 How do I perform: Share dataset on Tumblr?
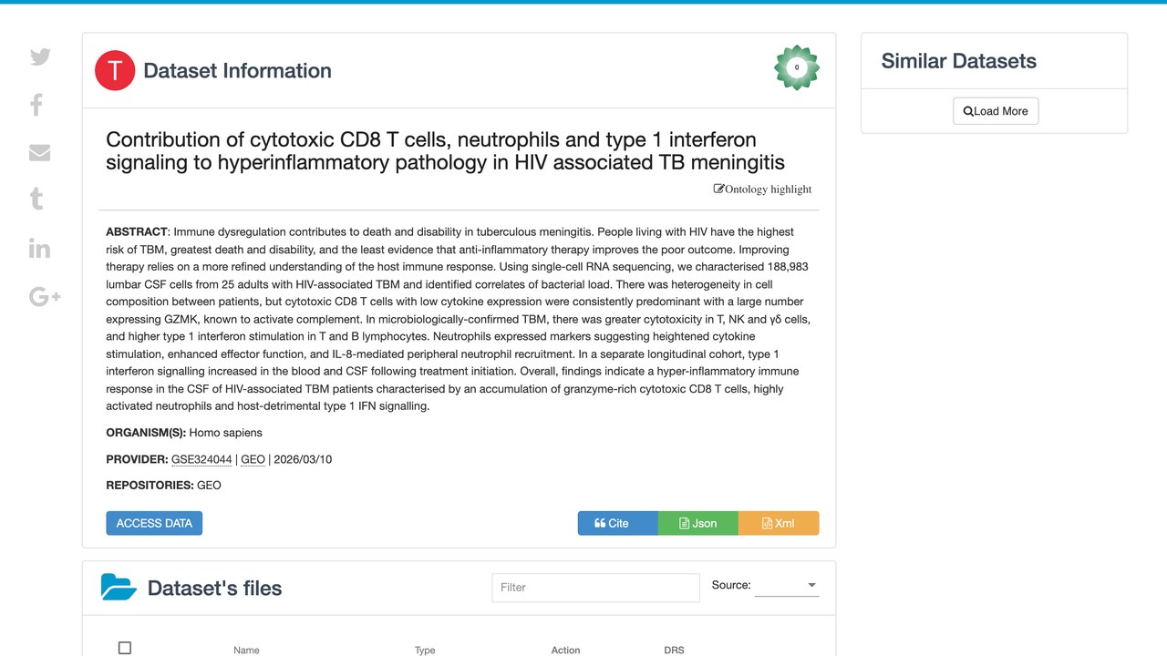36,200
